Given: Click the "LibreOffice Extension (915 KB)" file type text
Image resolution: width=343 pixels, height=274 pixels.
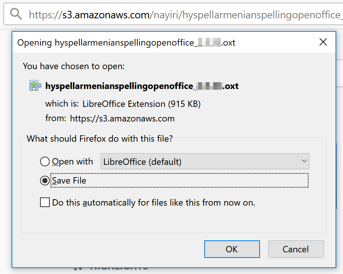Looking at the screenshot, I should [x=141, y=104].
